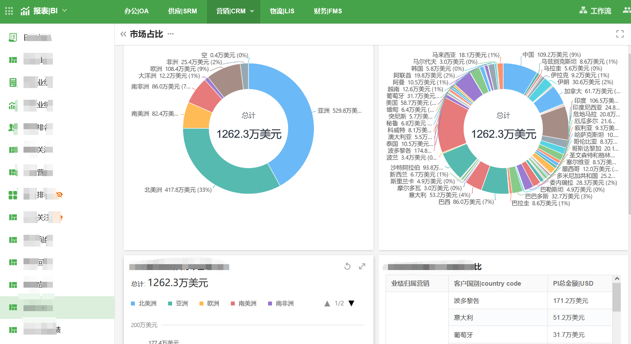Open the 供应|SRM menu
Screen dimensions: 631x344
tap(182, 11)
